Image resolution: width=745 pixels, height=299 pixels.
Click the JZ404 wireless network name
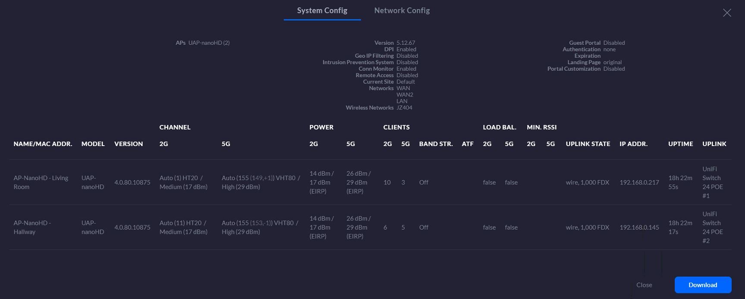pyautogui.click(x=404, y=108)
